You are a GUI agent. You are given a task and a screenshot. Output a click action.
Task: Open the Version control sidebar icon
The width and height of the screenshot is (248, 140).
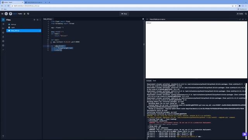point(3,24)
